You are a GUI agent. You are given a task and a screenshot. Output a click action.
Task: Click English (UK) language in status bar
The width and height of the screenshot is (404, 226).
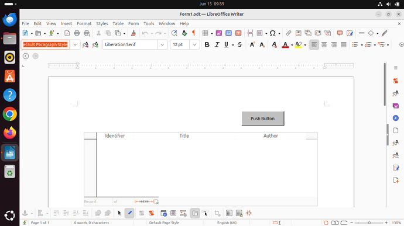click(x=227, y=222)
